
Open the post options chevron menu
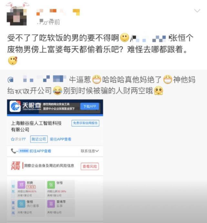197,11
